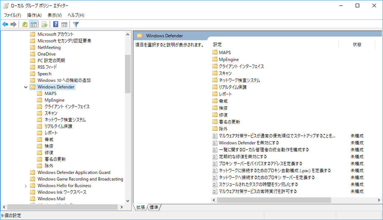Collapse the Windows Defender tree node
Image resolution: width=383 pixels, height=220 pixels.
[x=26, y=87]
